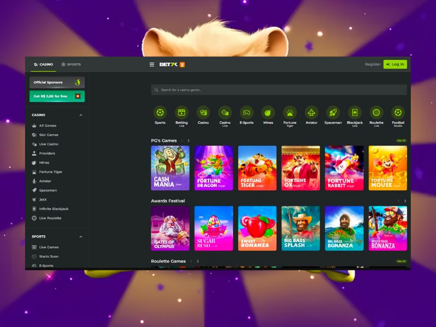Open the Big Bass Splash game
436x327 pixels.
301,228
